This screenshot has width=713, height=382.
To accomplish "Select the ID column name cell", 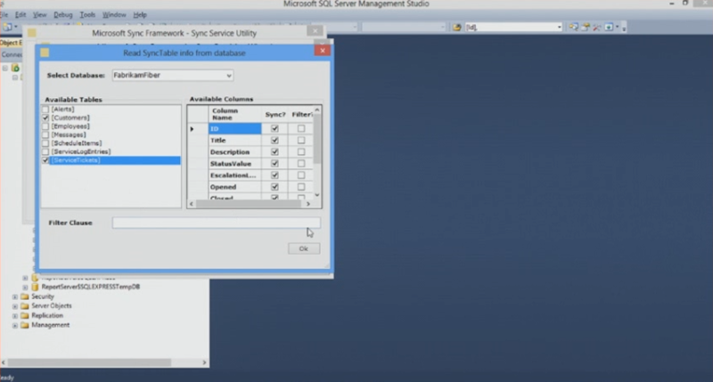I will tap(234, 128).
